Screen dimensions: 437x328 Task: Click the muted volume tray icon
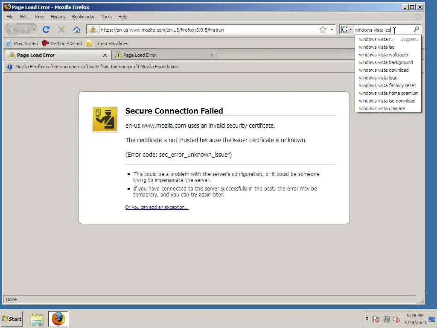coord(396,319)
